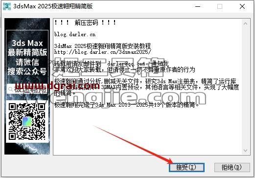
Task: Click the 3dsMax installer title bar icon
Action: (7, 6)
